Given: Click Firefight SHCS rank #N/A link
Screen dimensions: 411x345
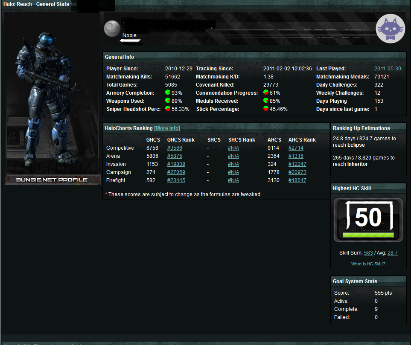Looking at the screenshot, I should pyautogui.click(x=233, y=180).
